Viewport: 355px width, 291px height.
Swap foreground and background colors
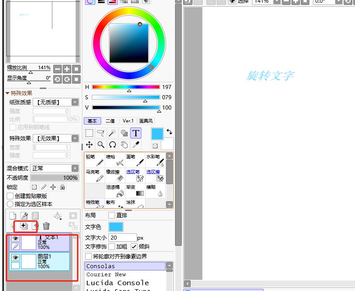(169, 131)
